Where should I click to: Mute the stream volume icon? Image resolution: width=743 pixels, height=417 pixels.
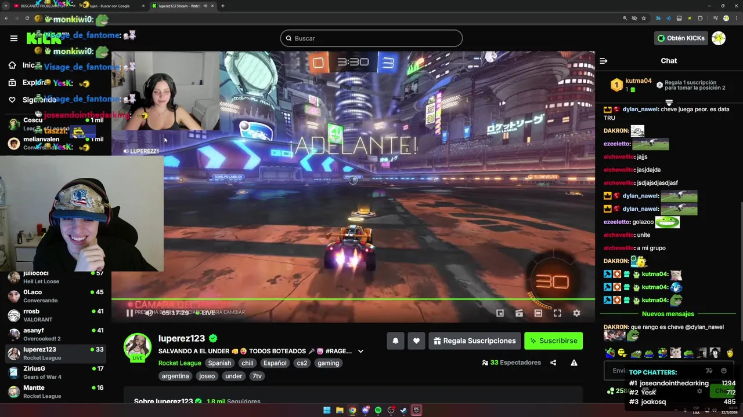coord(149,313)
